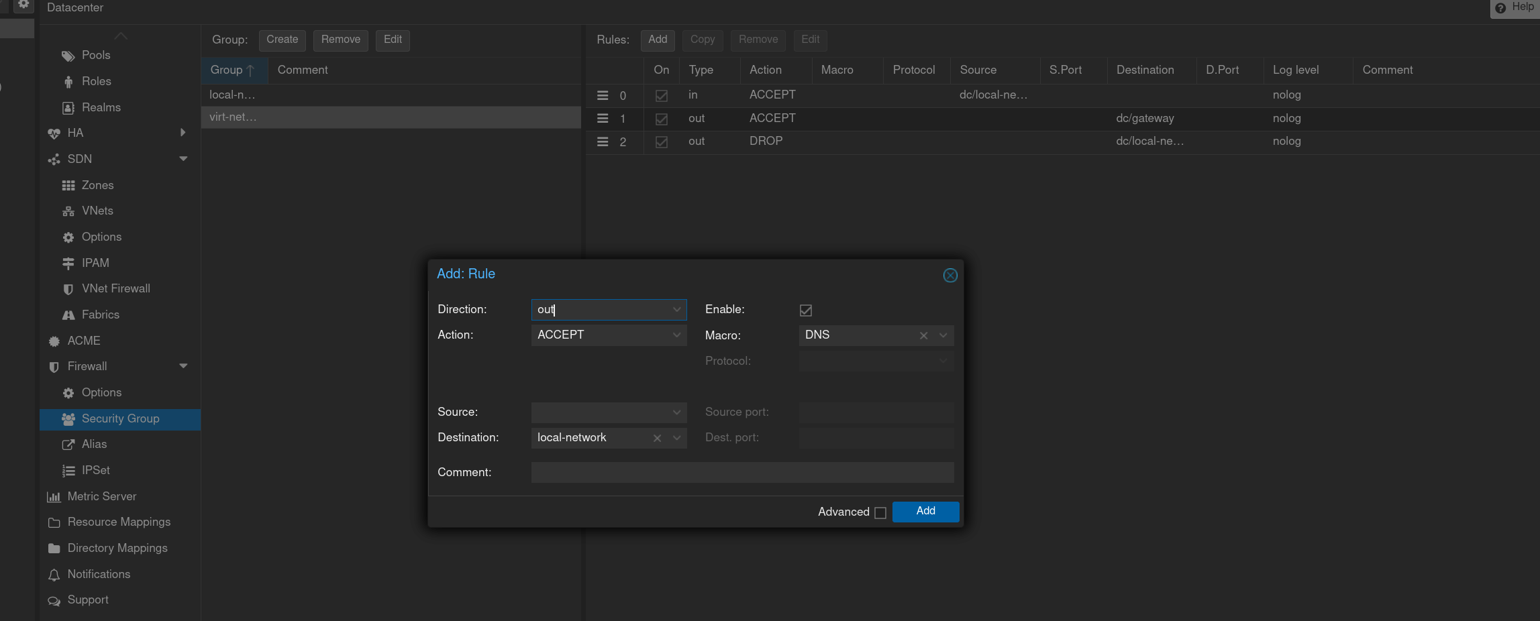Click the drag handle of rule 0
The width and height of the screenshot is (1540, 621).
click(603, 96)
